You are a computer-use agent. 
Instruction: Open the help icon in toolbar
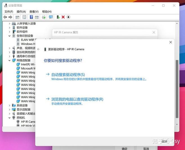point(31,17)
